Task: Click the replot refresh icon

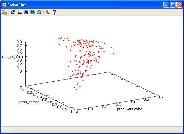Action: pos(13,12)
